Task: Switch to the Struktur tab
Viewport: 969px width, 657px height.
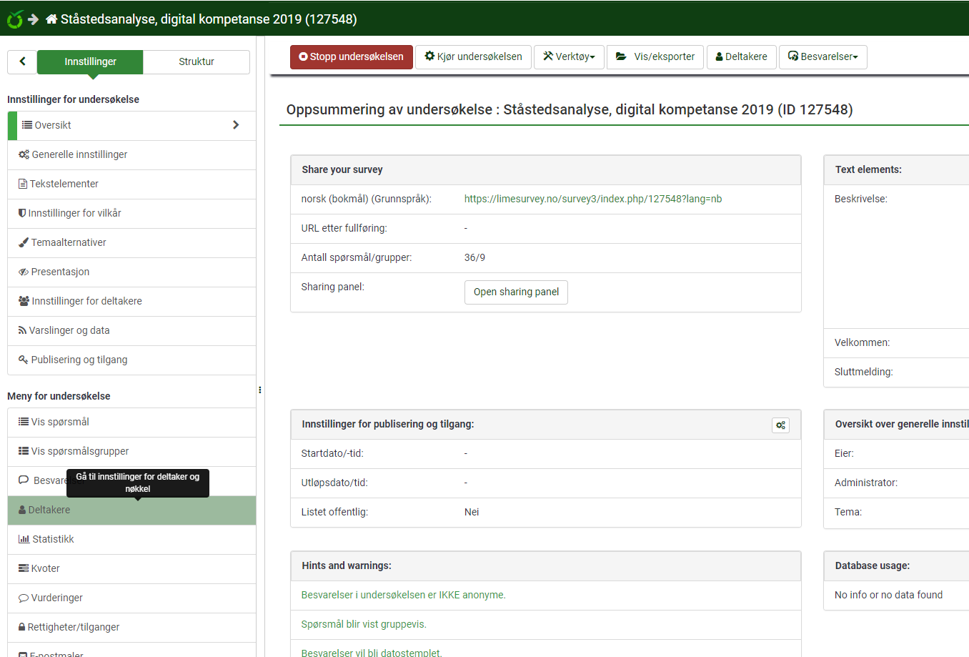Action: point(196,61)
